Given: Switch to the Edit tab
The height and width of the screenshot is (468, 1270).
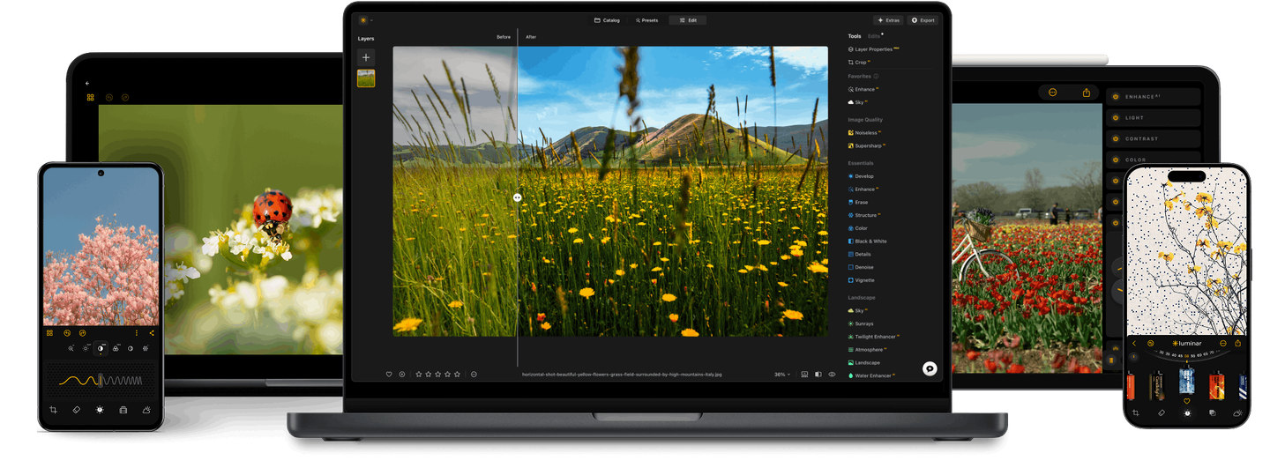Looking at the screenshot, I should pos(687,19).
